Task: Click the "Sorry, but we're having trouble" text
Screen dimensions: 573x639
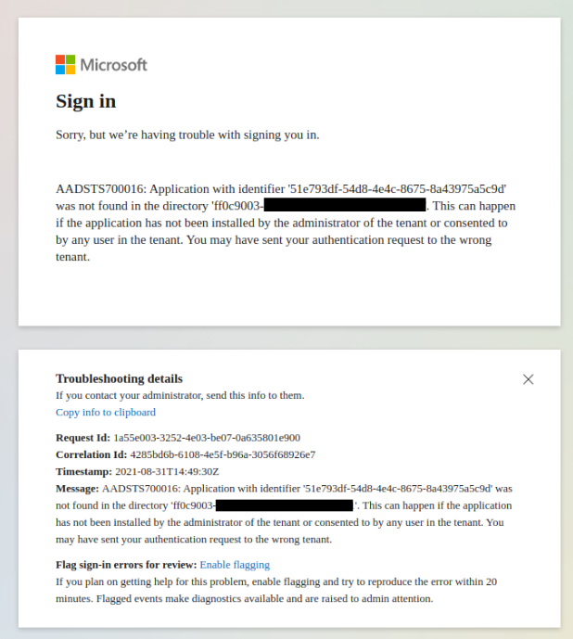Action: (187, 134)
